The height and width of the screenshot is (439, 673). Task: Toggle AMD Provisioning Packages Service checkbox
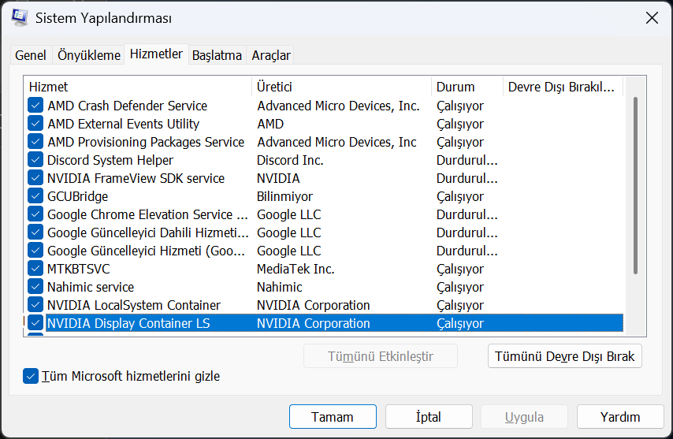(x=35, y=142)
